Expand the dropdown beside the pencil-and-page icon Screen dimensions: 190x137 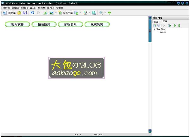tap(90, 13)
